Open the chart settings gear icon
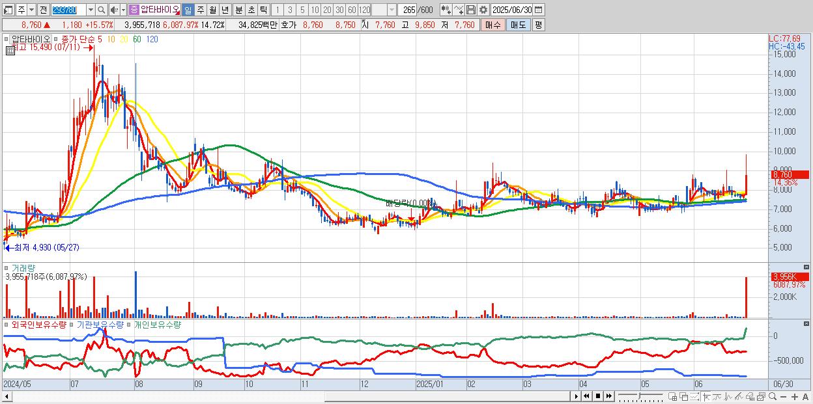This screenshot has height=404, width=813. click(483, 10)
